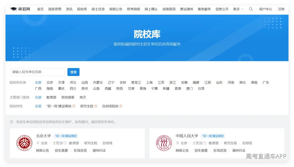Open 网上确认 menu item
This screenshot has height=167, width=294.
coord(151,9)
